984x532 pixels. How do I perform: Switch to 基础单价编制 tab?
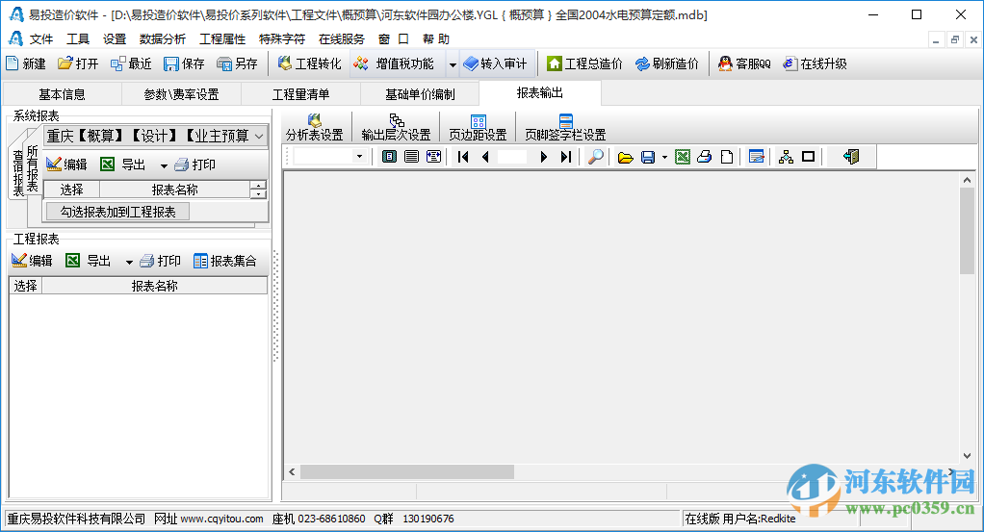pyautogui.click(x=420, y=94)
